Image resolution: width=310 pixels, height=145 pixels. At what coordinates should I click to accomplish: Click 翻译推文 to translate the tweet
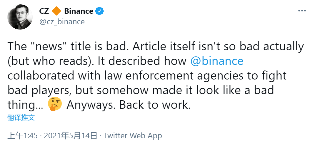[x=21, y=118]
